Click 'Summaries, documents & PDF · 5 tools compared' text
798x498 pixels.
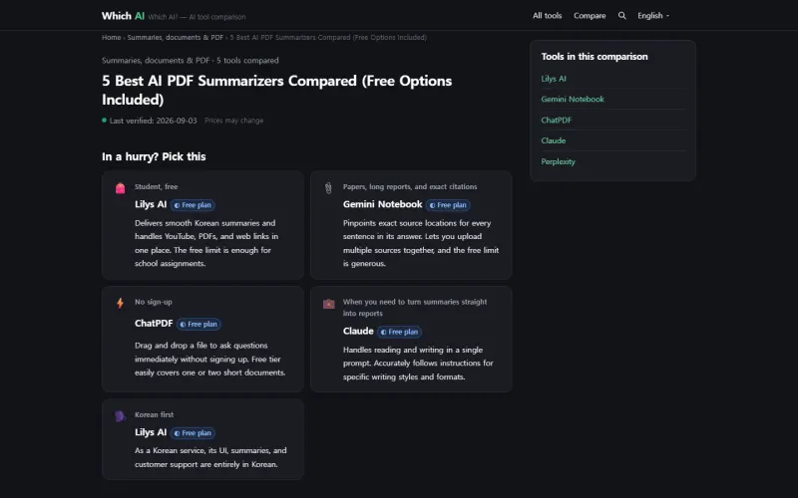tap(191, 60)
